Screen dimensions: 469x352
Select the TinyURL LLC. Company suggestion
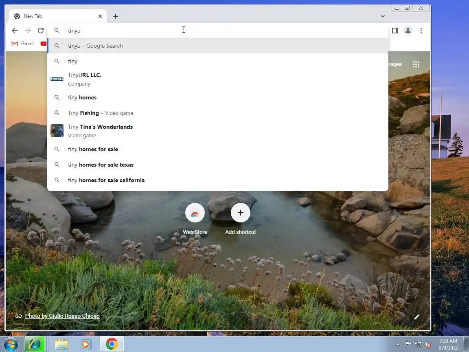(218, 79)
